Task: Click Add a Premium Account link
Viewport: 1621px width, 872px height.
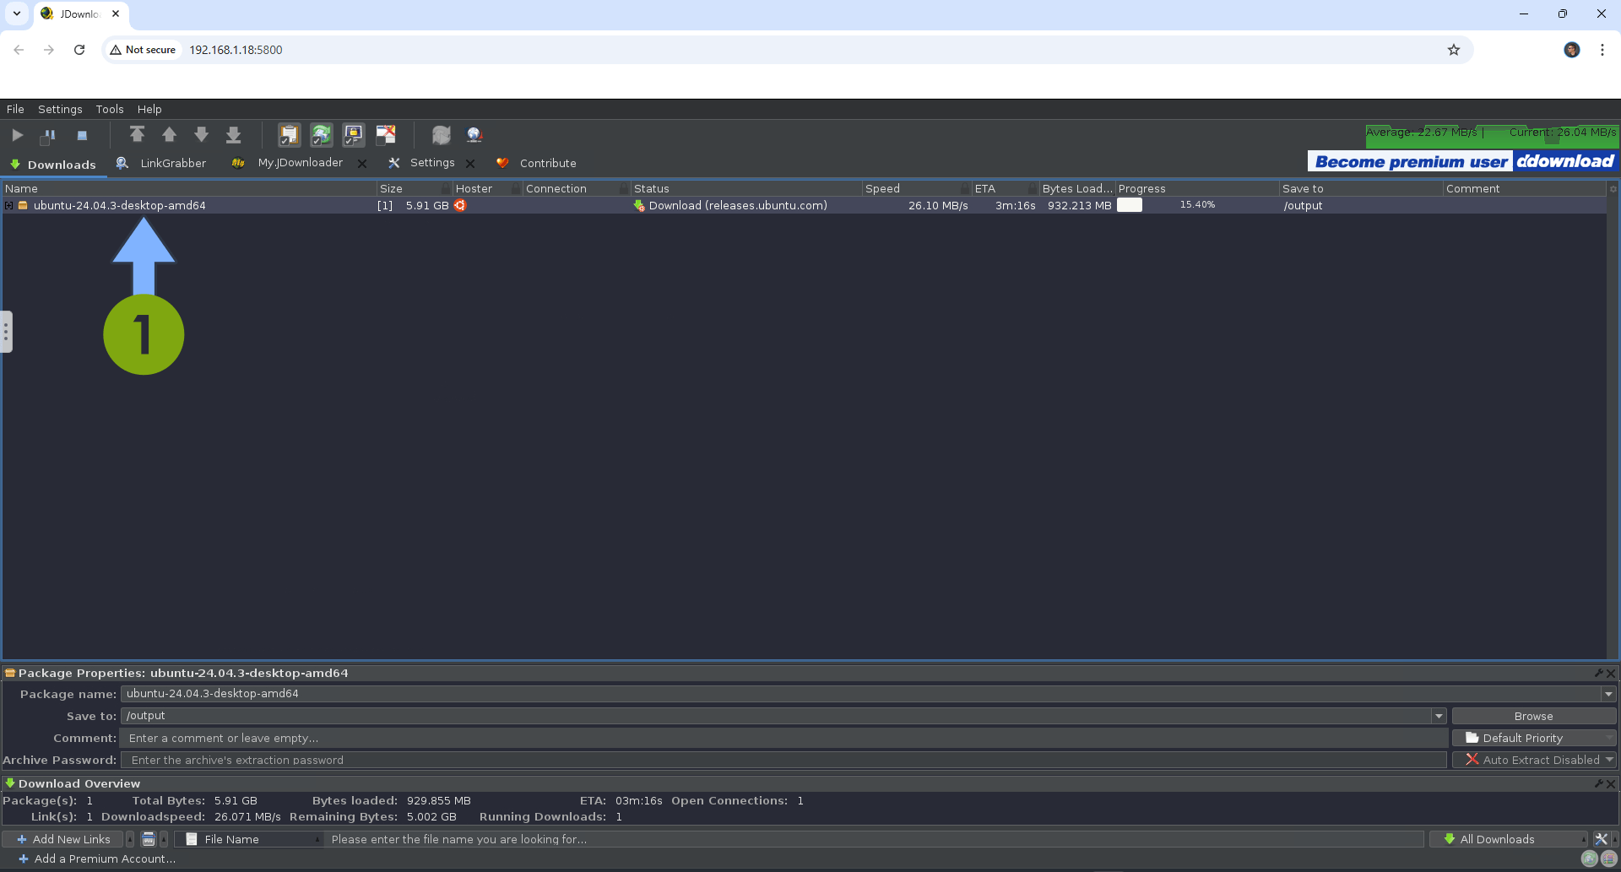Action: [97, 858]
